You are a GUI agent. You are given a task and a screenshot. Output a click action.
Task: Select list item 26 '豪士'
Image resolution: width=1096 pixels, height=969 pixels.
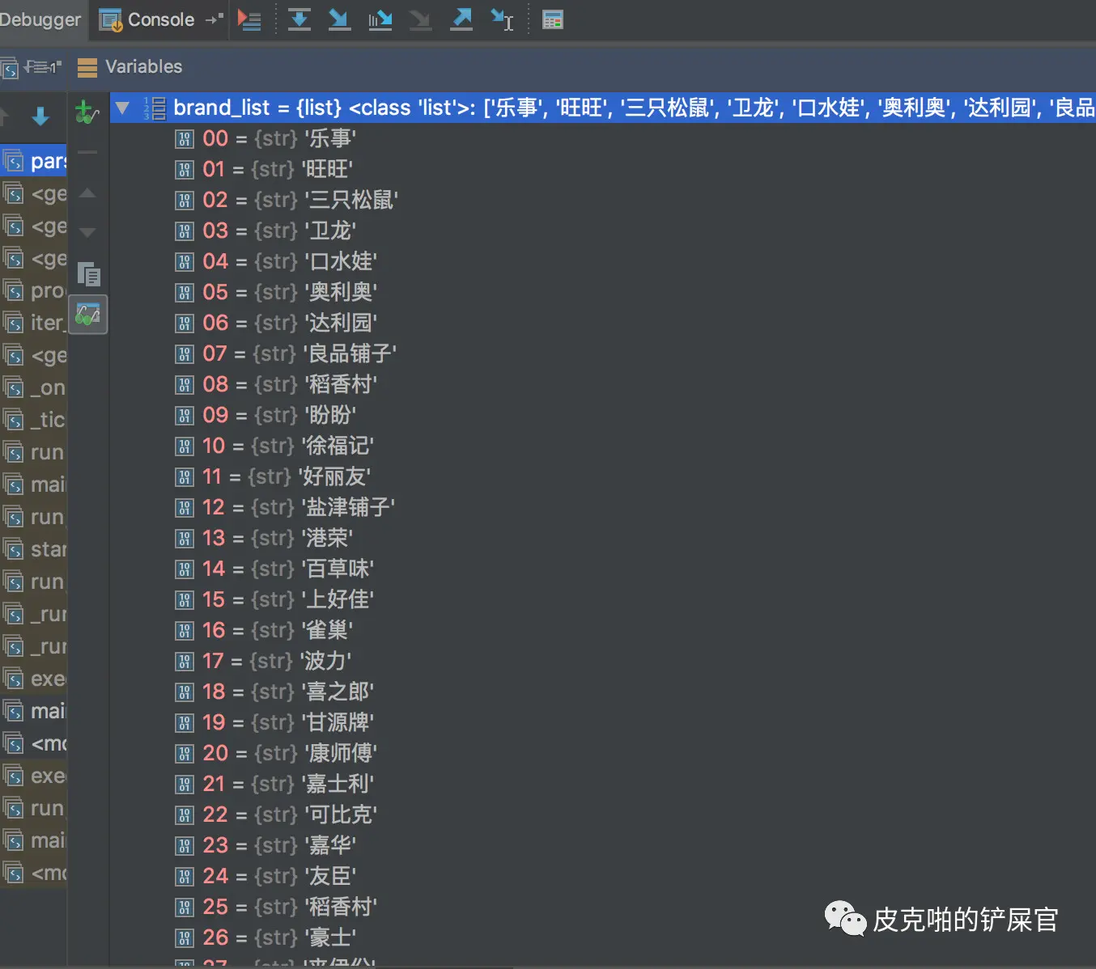click(602, 937)
